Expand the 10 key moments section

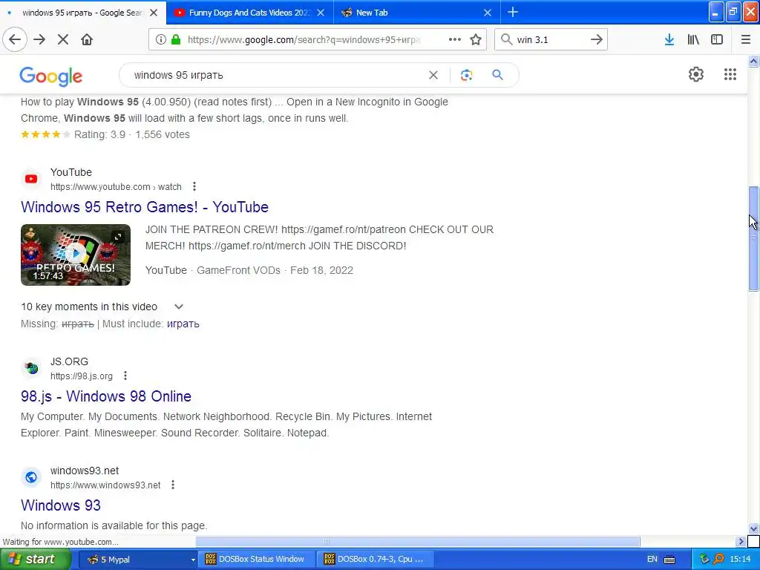coord(179,307)
